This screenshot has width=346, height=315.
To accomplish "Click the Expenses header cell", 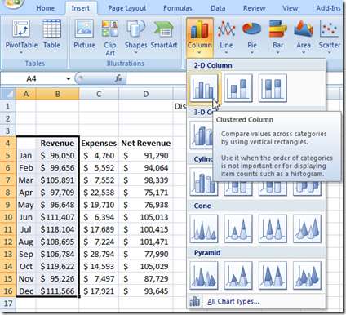I will [x=99, y=144].
